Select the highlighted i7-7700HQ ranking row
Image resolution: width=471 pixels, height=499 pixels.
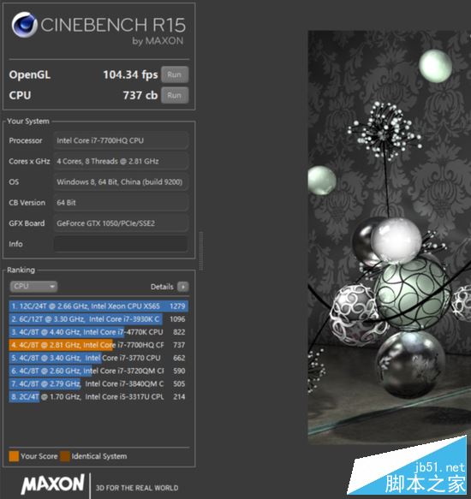coord(98,345)
